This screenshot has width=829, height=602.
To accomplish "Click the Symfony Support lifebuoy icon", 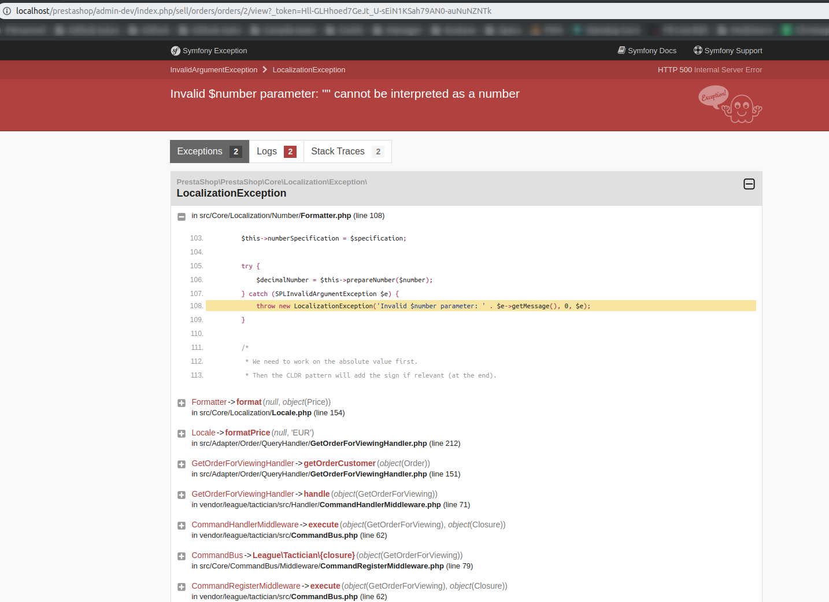I will (x=698, y=50).
